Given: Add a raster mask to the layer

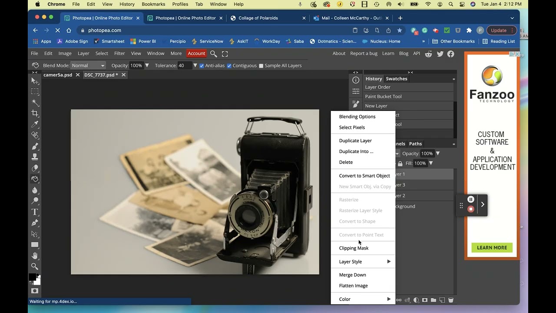Looking at the screenshot, I should [425, 300].
